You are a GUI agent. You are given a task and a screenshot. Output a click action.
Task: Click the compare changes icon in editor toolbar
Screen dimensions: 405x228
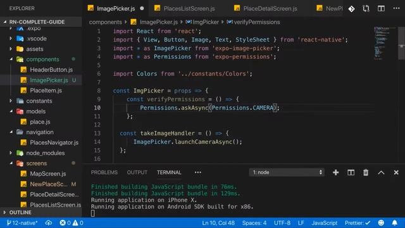point(366,9)
